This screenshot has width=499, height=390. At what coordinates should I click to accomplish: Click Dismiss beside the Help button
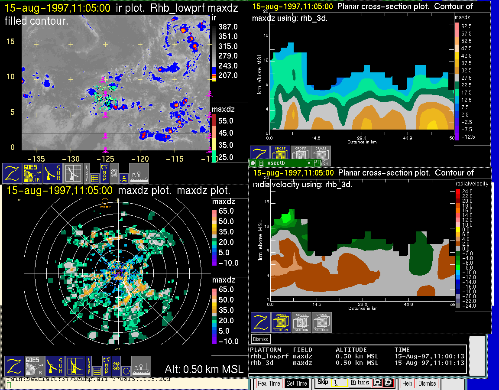427,383
